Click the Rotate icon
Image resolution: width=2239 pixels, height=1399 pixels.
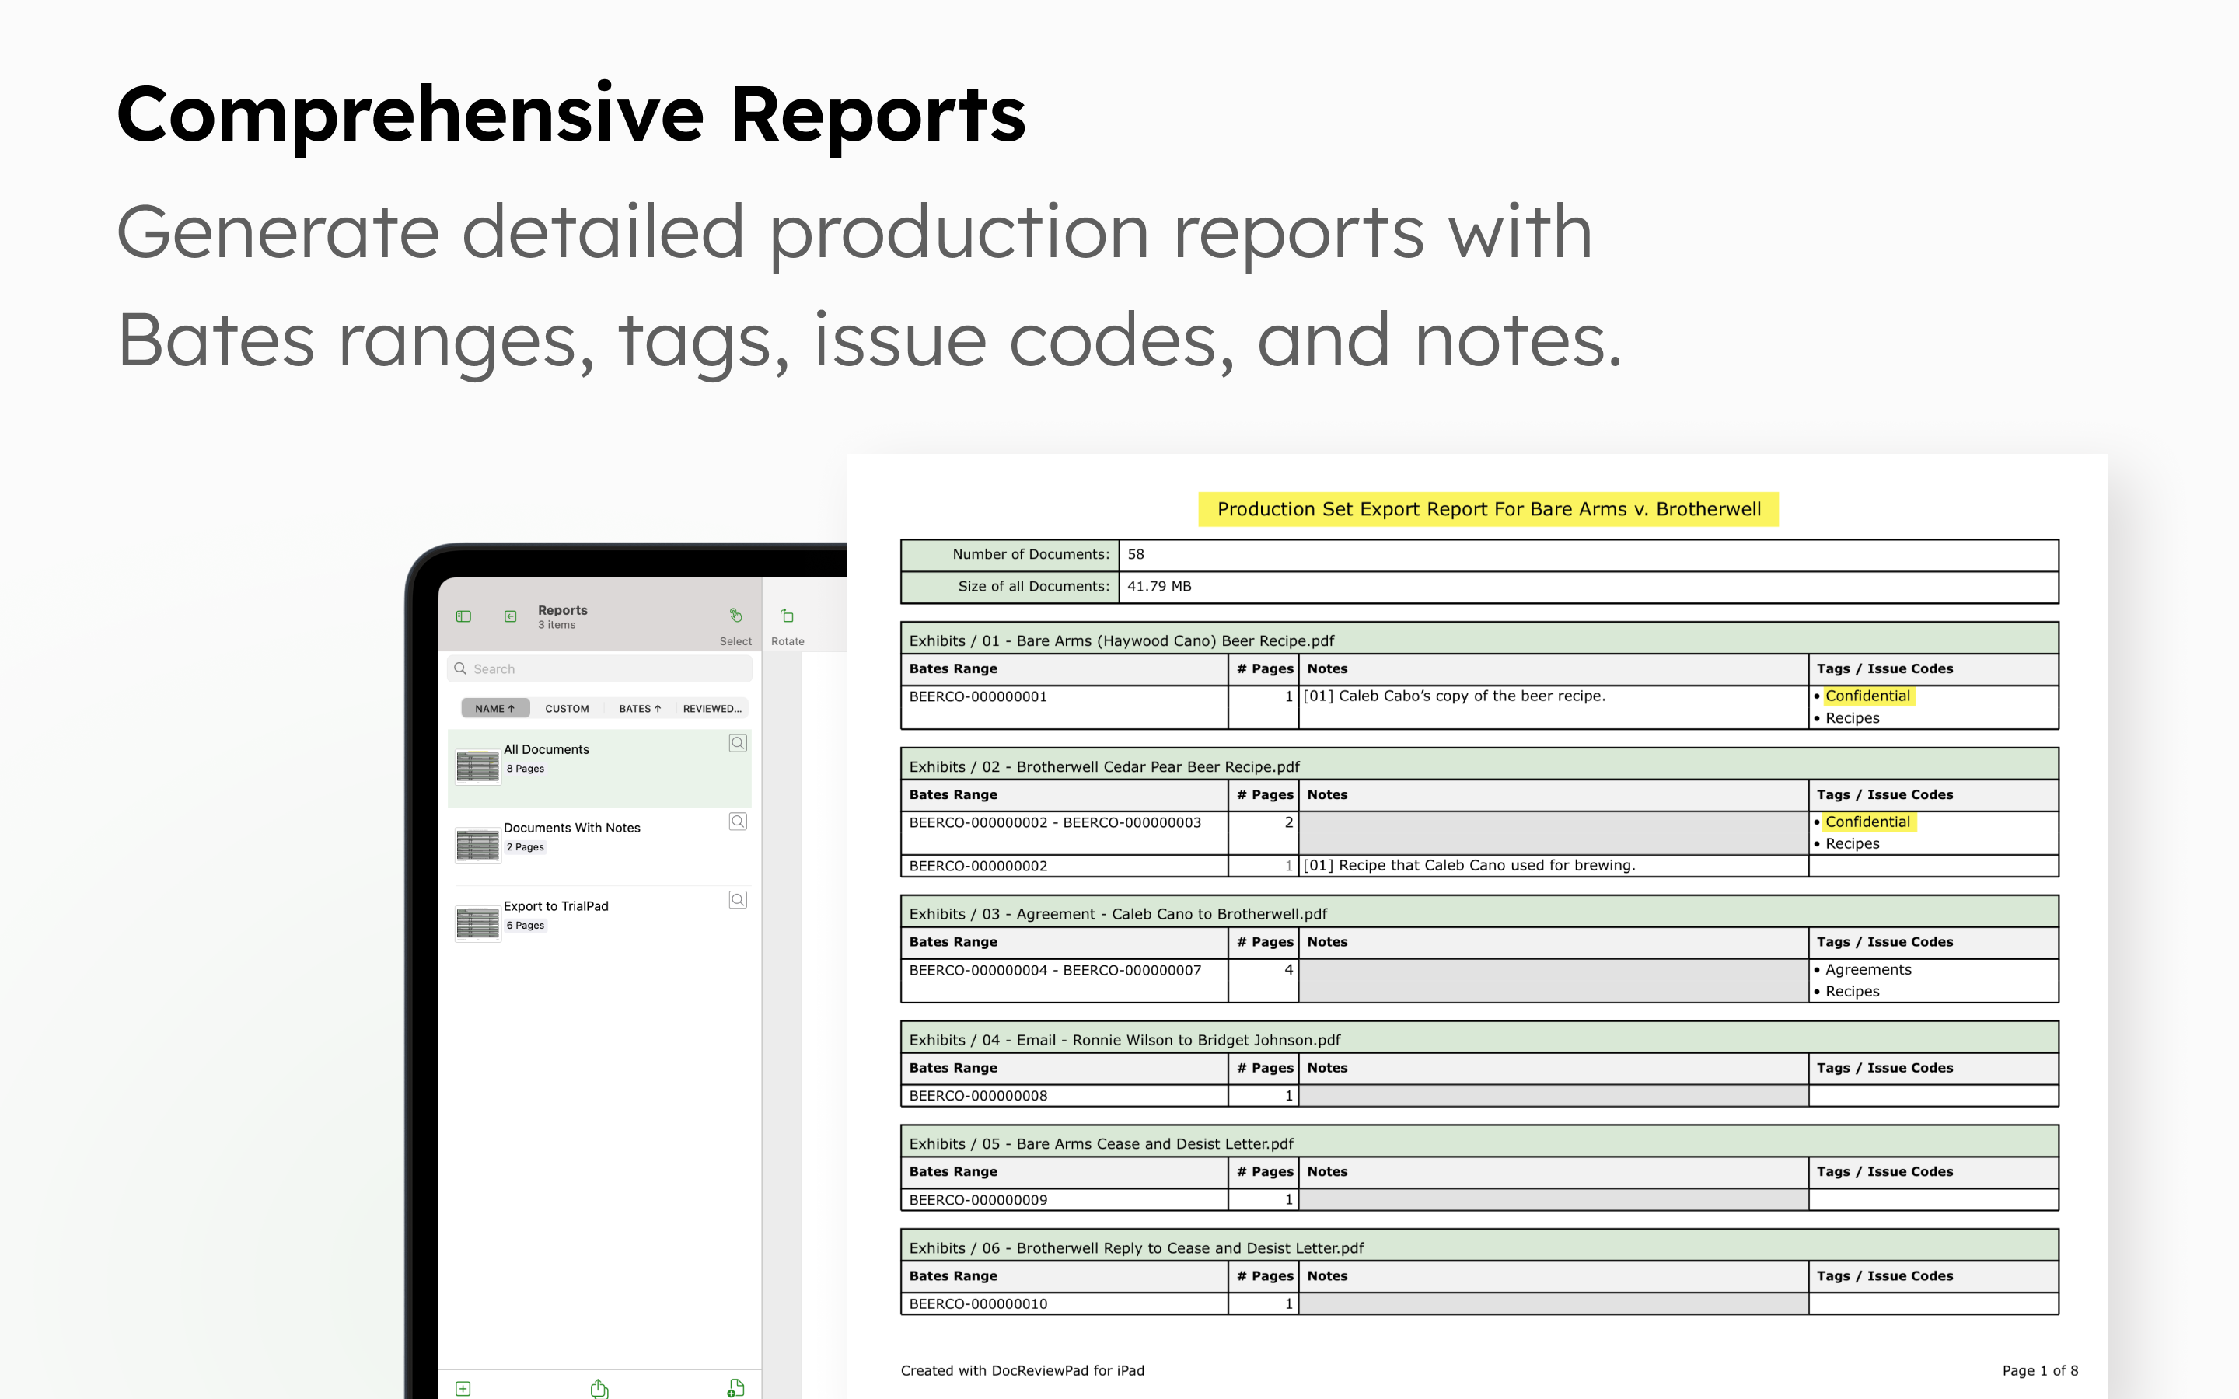coord(788,616)
